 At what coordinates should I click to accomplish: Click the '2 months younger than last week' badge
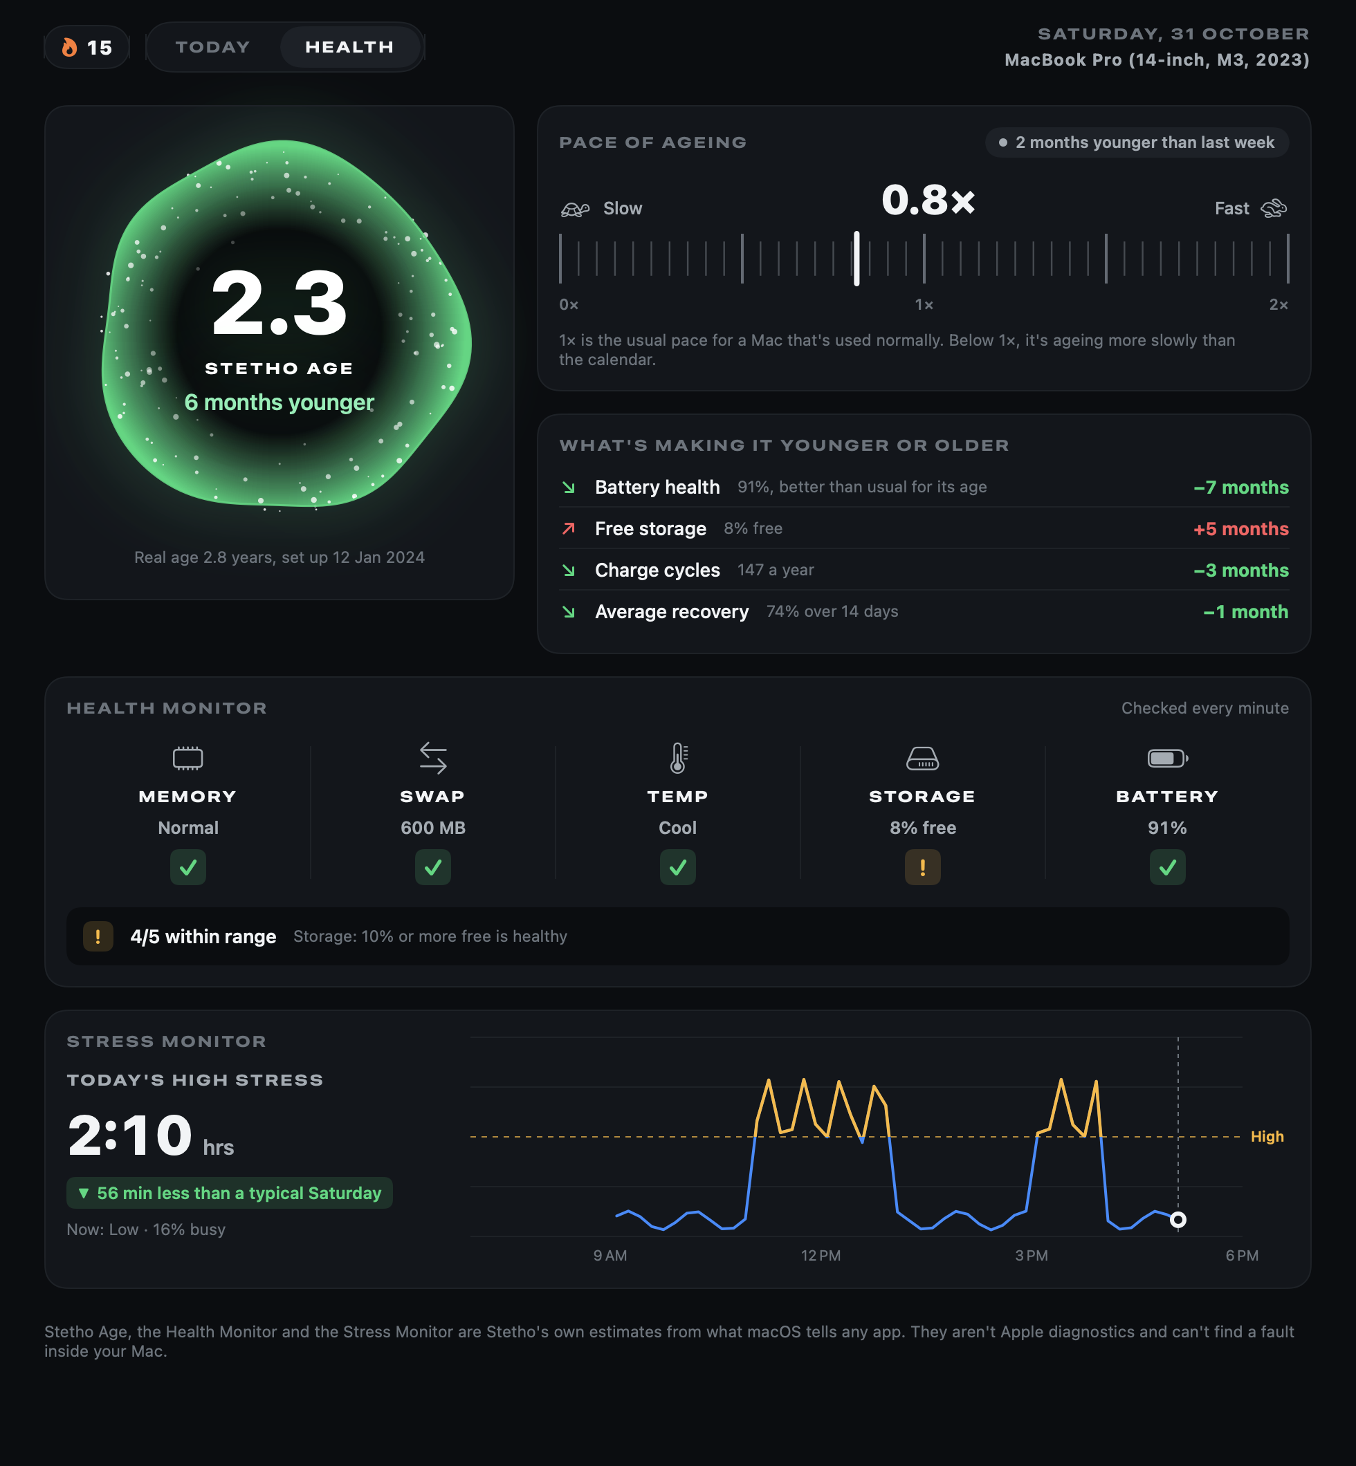pyautogui.click(x=1137, y=142)
